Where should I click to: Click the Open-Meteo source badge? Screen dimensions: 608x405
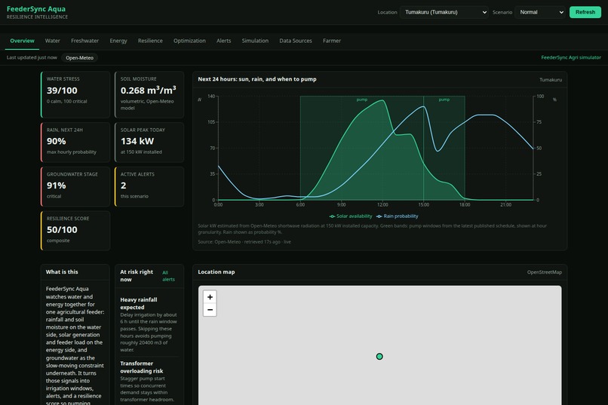79,58
